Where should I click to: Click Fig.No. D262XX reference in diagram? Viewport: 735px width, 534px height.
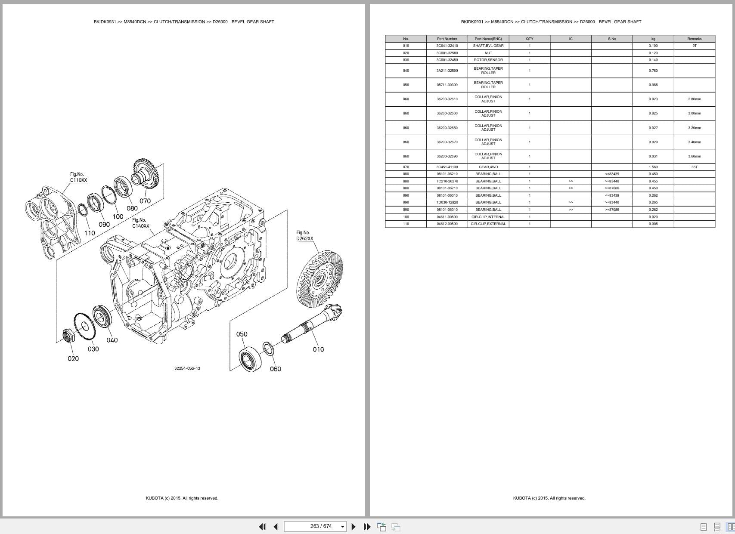(305, 235)
